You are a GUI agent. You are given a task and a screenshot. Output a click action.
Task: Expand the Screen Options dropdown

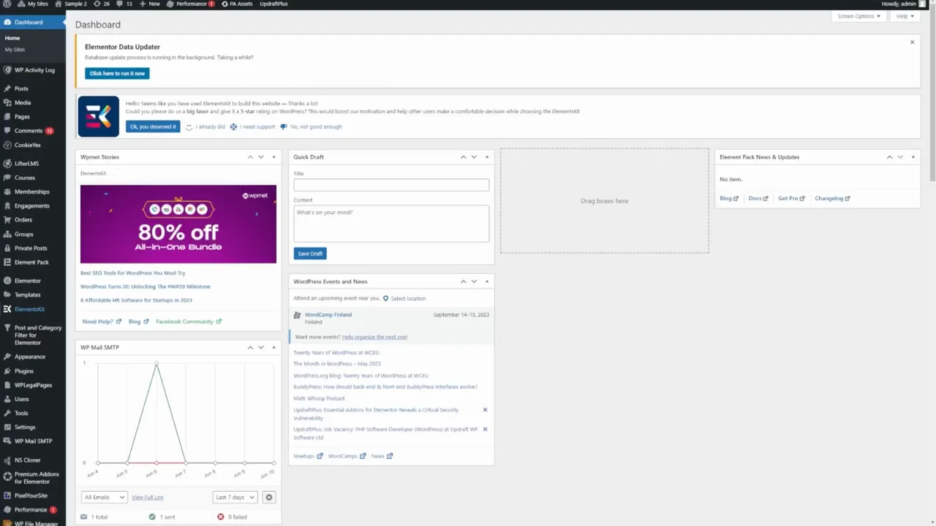[858, 16]
